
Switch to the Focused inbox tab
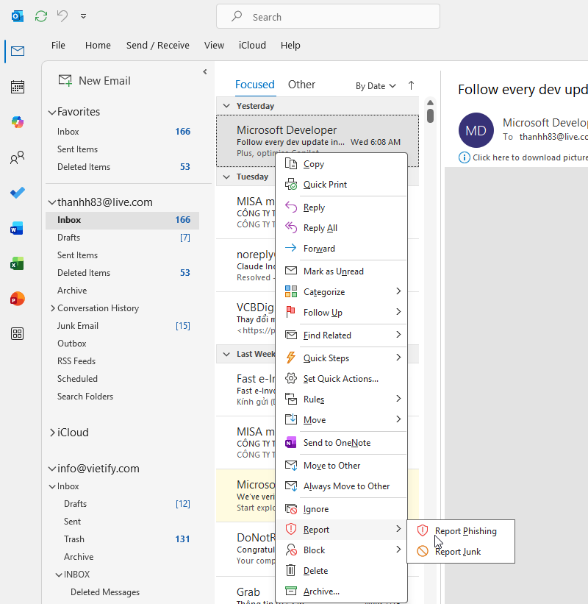pos(255,85)
